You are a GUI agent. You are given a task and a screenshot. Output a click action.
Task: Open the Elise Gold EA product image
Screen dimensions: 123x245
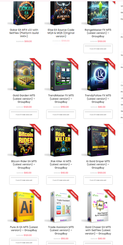[61, 13]
